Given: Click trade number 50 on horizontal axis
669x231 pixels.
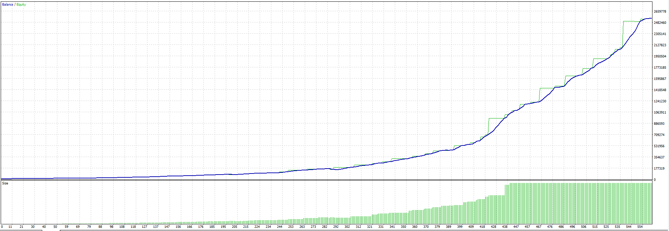Looking at the screenshot, I should pos(55,227).
